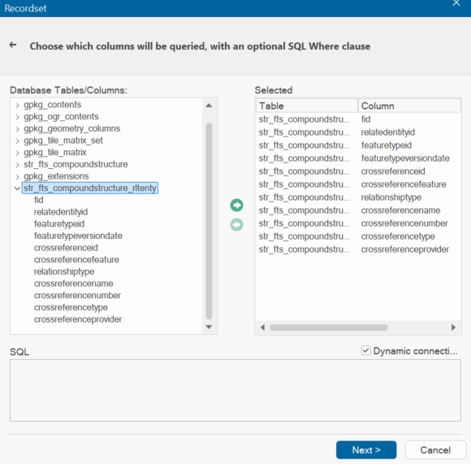Select relatedentityid column in the tree
This screenshot has height=464, width=471.
(61, 212)
